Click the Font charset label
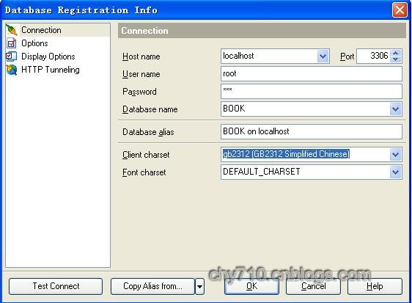412x303 pixels. tap(144, 172)
